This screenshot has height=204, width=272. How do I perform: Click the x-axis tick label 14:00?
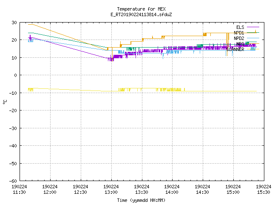click(172, 192)
